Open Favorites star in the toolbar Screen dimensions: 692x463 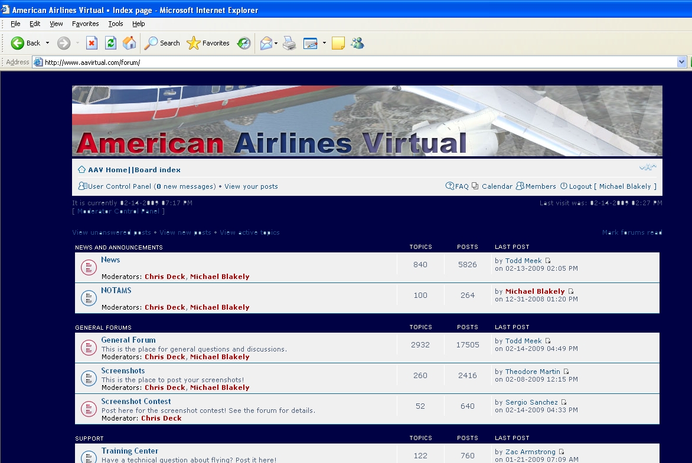tap(208, 43)
